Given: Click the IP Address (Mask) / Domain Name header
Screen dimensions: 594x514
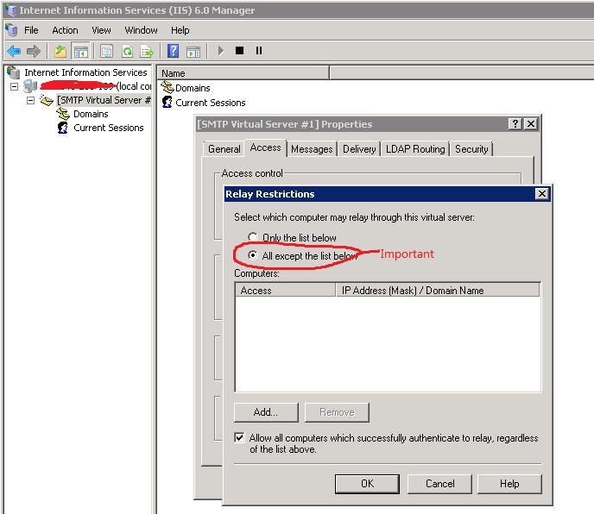Looking at the screenshot, I should (x=438, y=291).
